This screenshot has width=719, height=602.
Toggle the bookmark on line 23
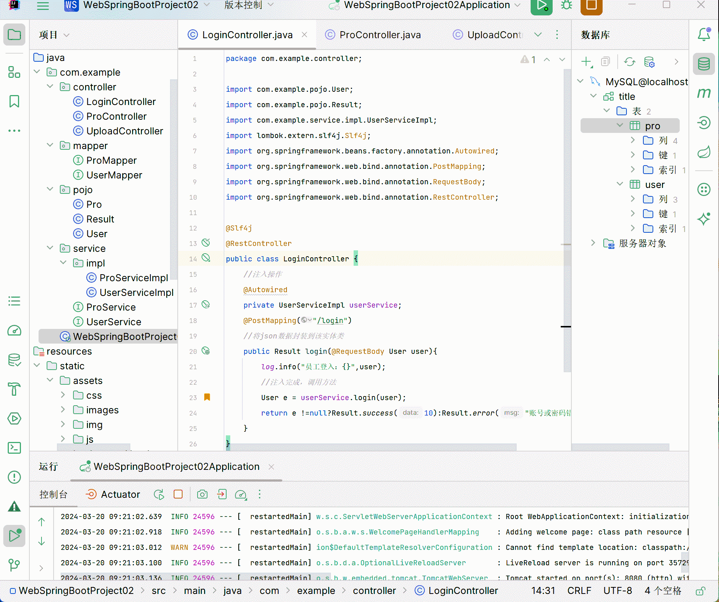[x=207, y=397]
